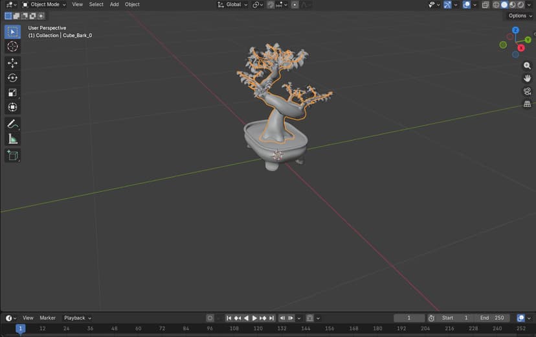The image size is (536, 337).
Task: Play the animation forward
Action: coord(254,318)
